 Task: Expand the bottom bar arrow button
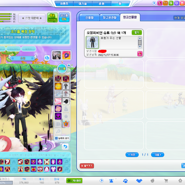click(102, 180)
